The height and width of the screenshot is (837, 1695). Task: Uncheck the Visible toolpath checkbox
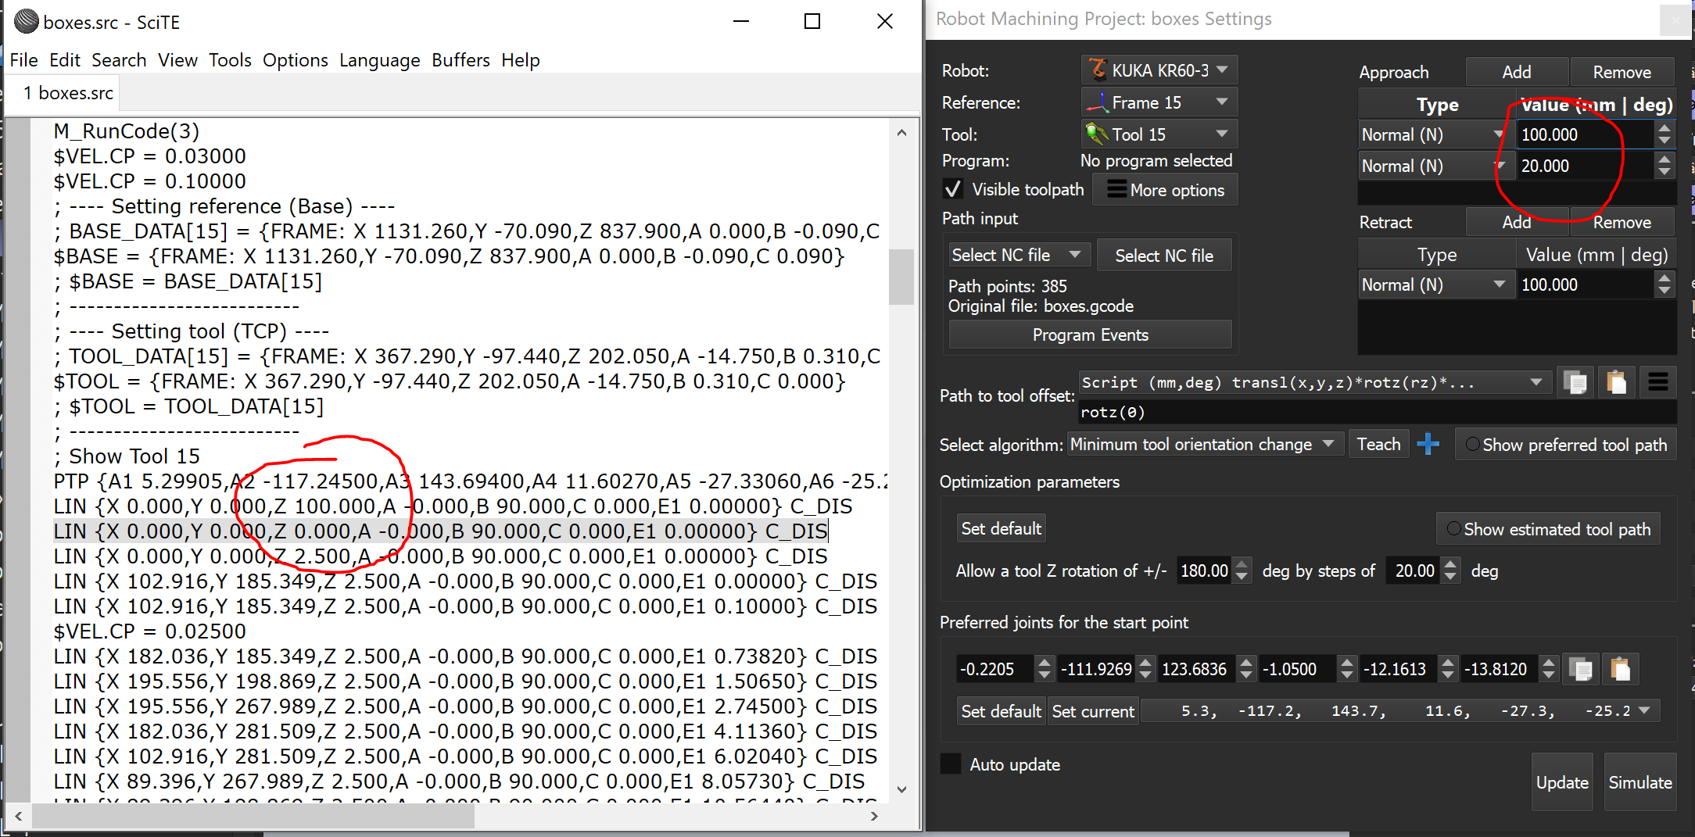click(x=952, y=190)
